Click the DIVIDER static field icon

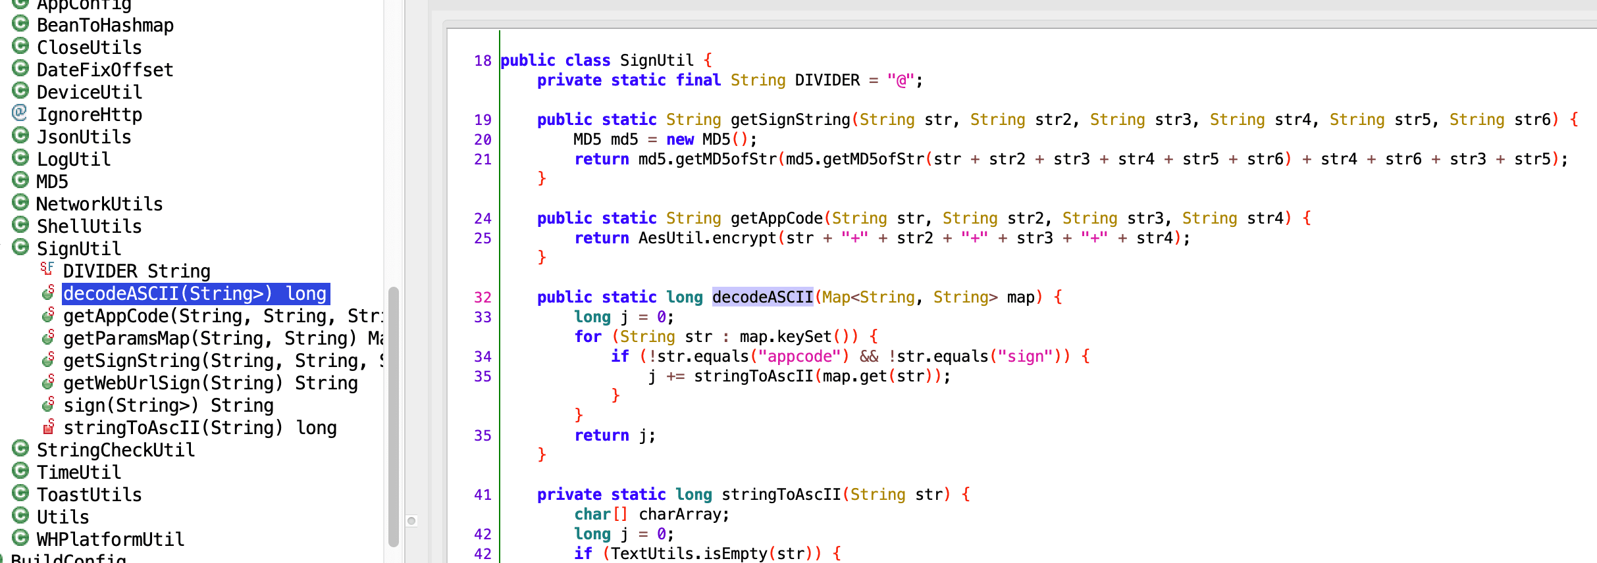pyautogui.click(x=47, y=269)
